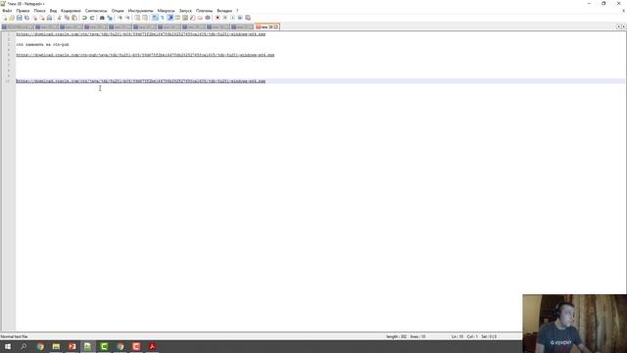
Task: Toggle file monitoring eye icon
Action: 208,18
